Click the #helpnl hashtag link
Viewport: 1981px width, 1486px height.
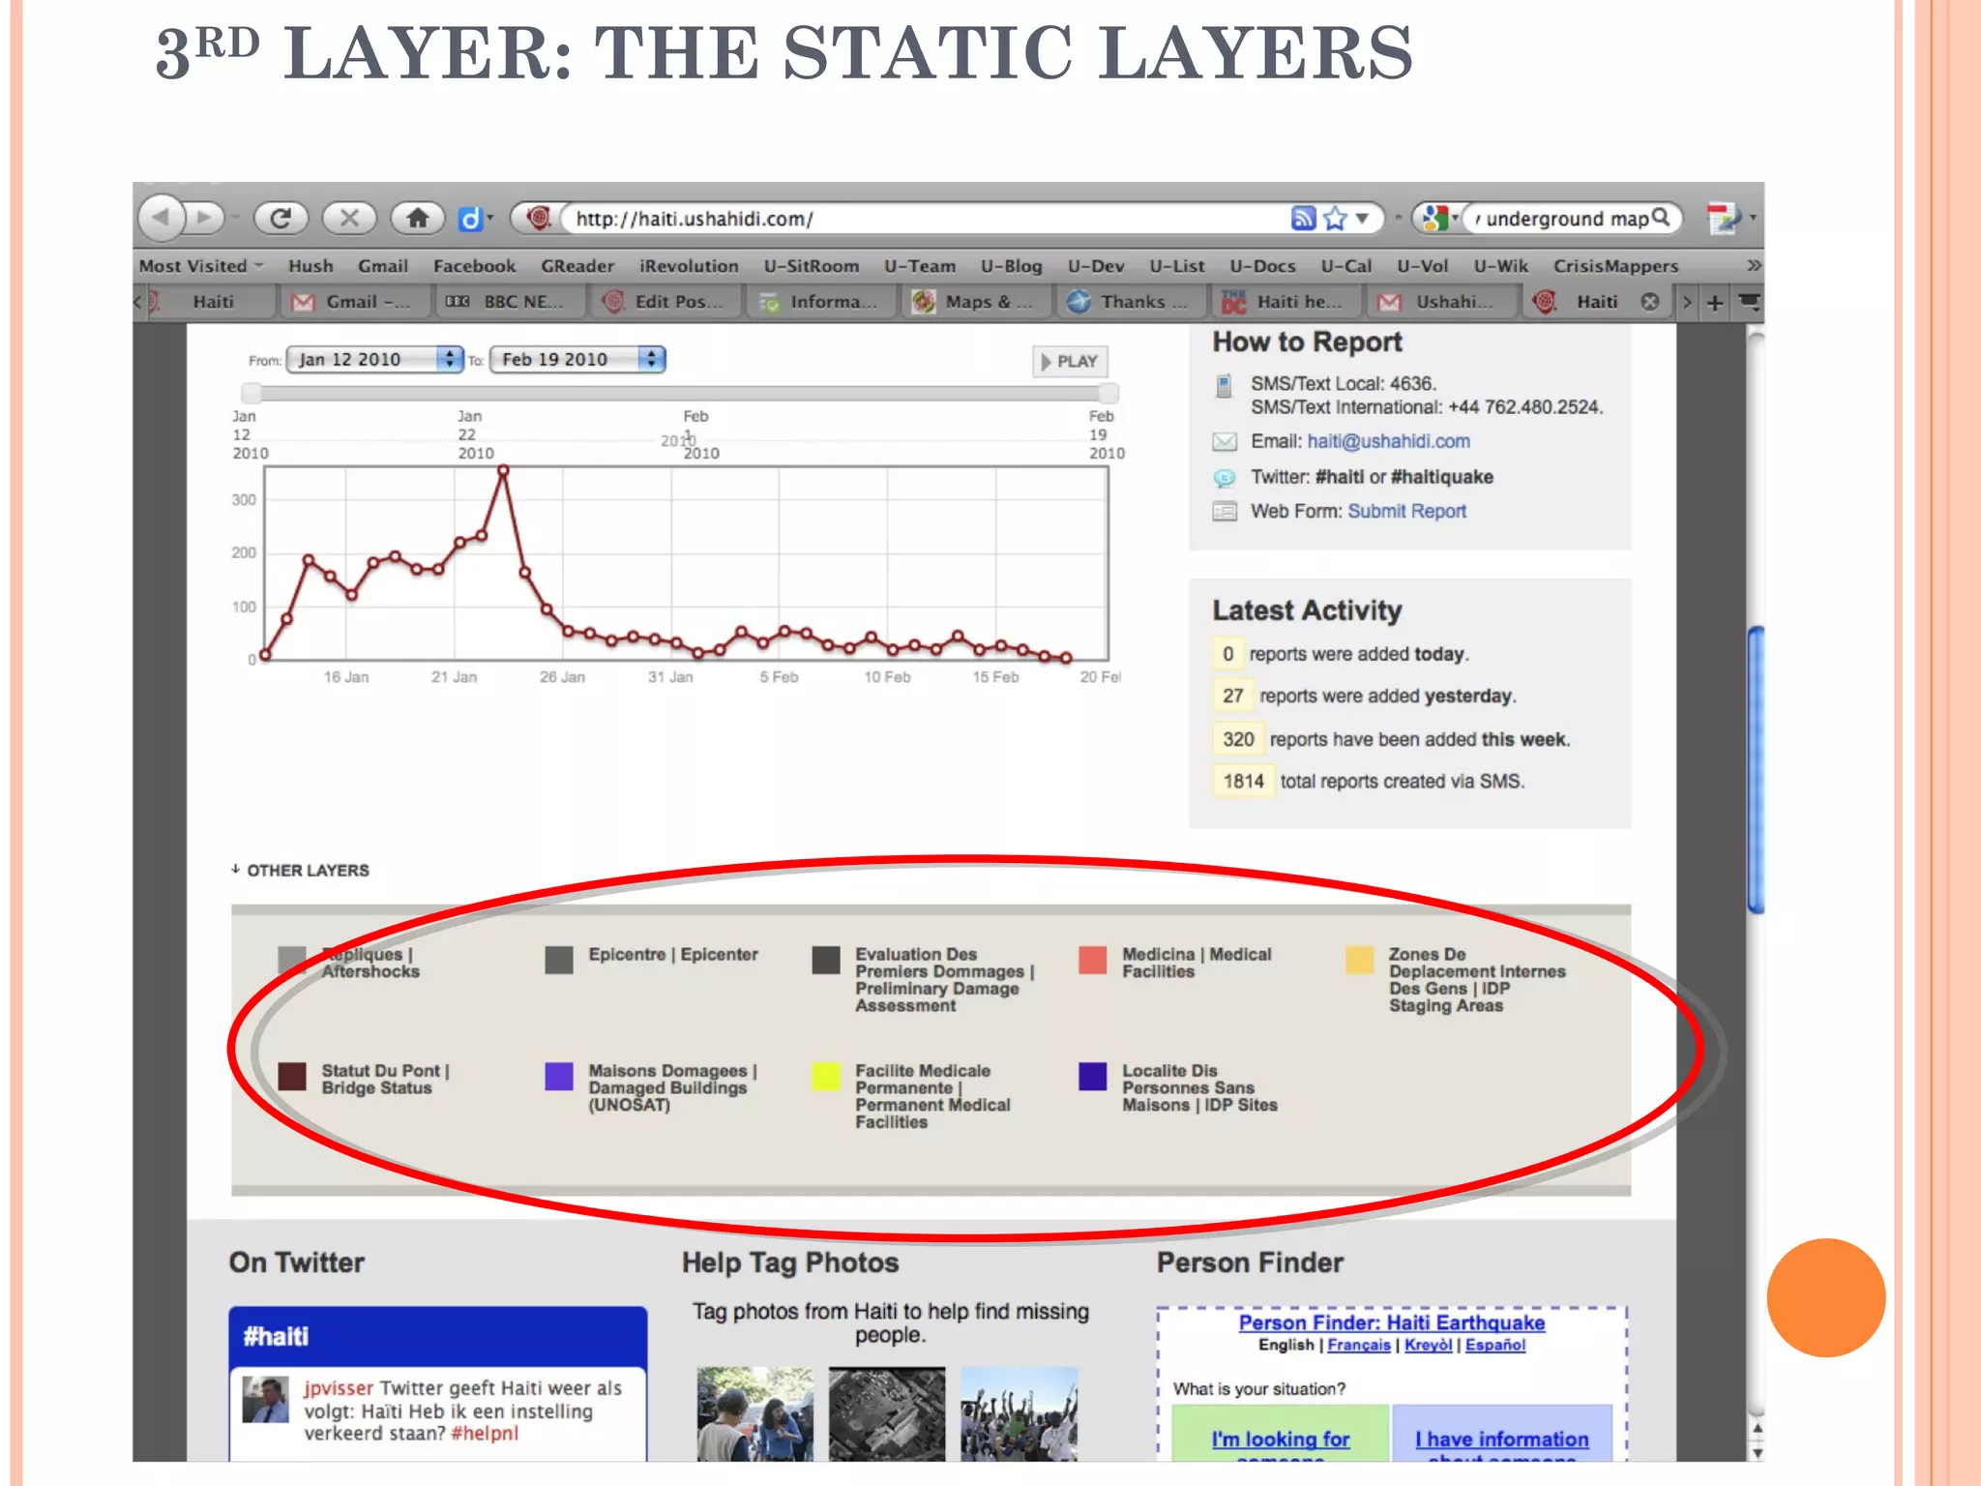click(x=484, y=1433)
